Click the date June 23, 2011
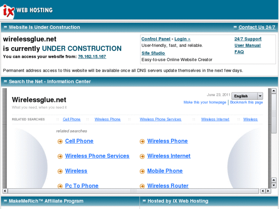This screenshot has width=279, height=209. pyautogui.click(x=218, y=95)
